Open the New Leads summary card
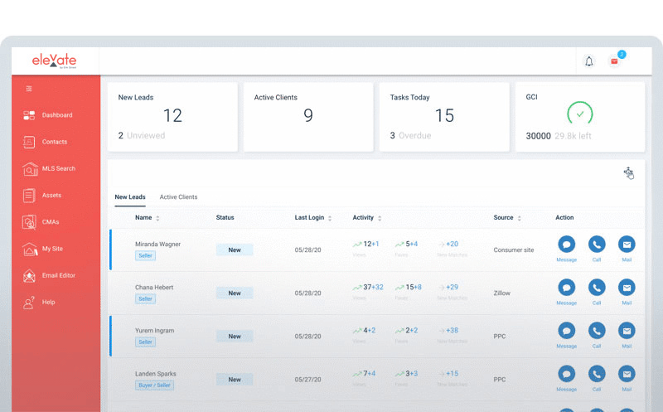The image size is (663, 412). coord(172,117)
